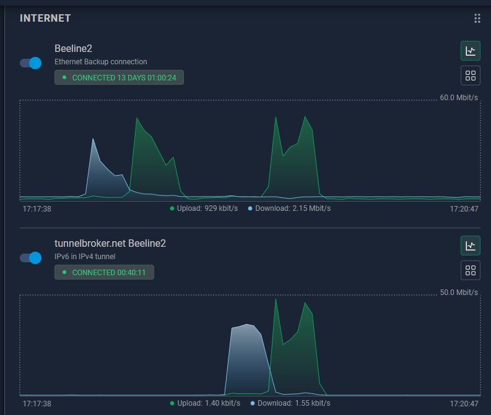Screen dimensions: 491x415
Task: Select the INTERNET section heading
Action: (x=45, y=19)
